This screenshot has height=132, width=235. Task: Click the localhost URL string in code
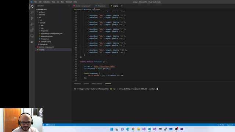105,66
